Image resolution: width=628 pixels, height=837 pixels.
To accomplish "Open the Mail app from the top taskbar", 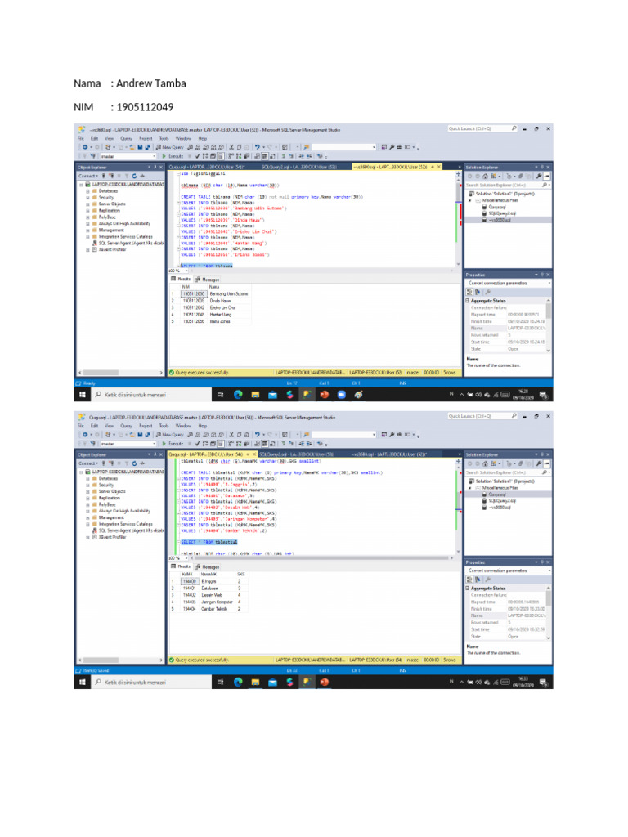I will click(272, 395).
